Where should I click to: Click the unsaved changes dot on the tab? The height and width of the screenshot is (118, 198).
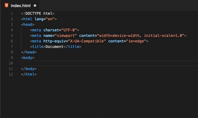point(35,6)
